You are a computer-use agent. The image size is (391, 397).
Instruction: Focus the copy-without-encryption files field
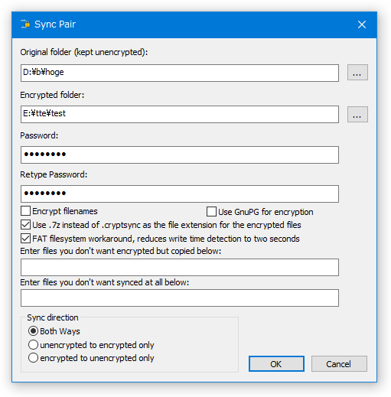tap(180, 267)
